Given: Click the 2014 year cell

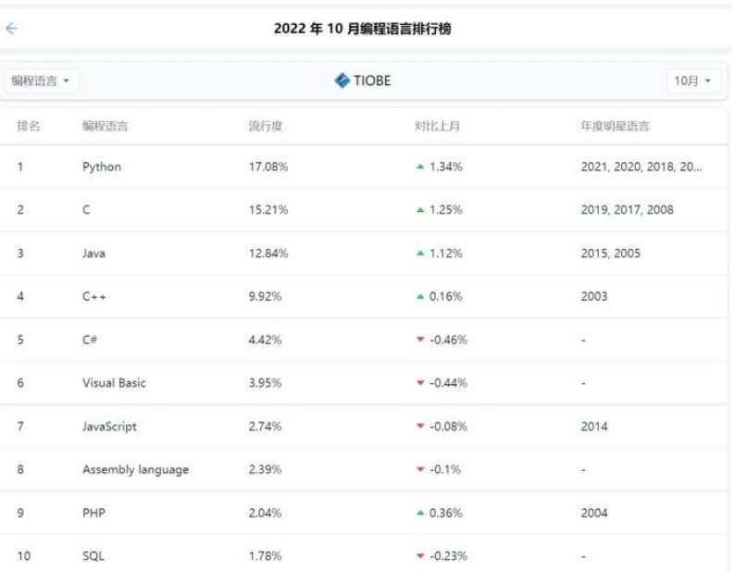Looking at the screenshot, I should click(594, 426).
